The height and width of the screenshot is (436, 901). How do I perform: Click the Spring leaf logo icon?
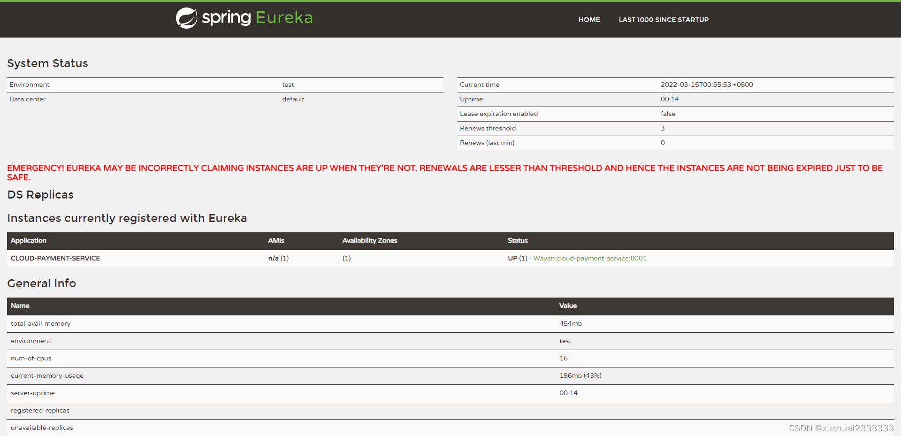click(x=186, y=18)
